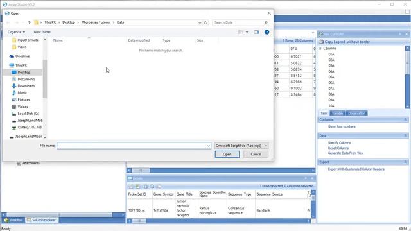Collapse the Data section in View Controller

pos(405,135)
